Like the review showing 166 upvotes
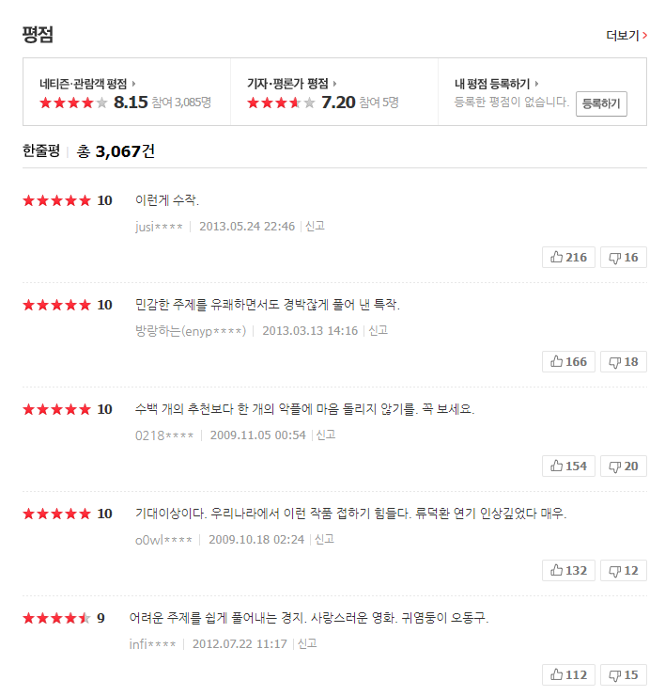Viewport: 665px width, 696px height. [x=568, y=361]
